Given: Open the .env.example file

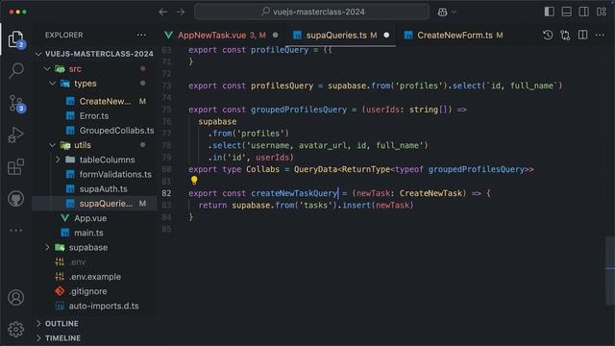Looking at the screenshot, I should (x=94, y=277).
